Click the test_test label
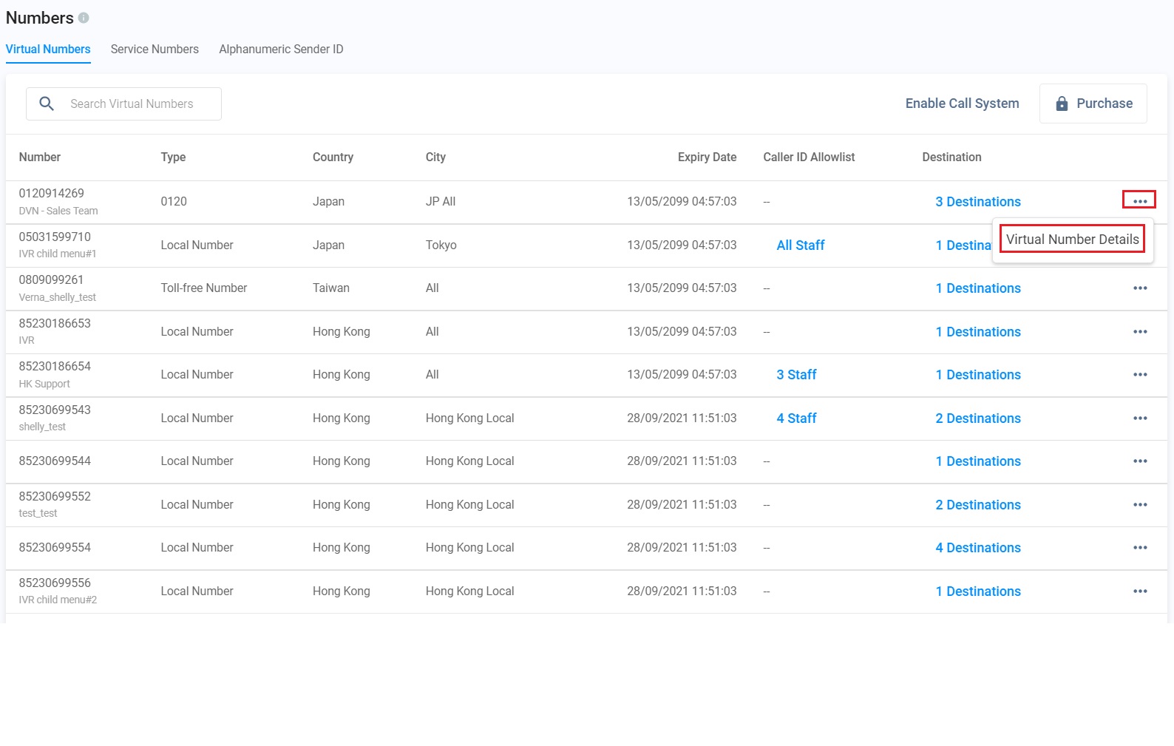This screenshot has width=1174, height=746. click(38, 513)
